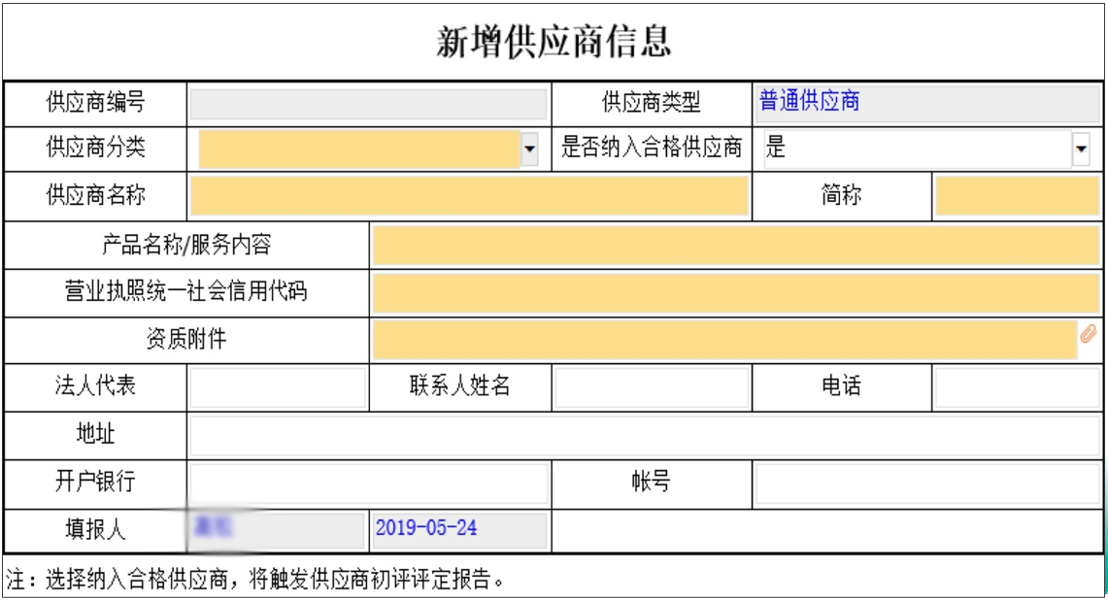Focus the 产品名称/服务内容 input field

[736, 245]
